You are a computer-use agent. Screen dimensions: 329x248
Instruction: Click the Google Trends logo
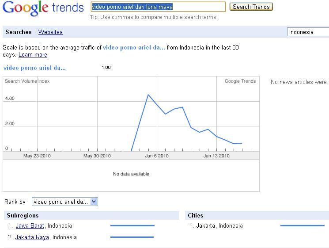(x=43, y=8)
